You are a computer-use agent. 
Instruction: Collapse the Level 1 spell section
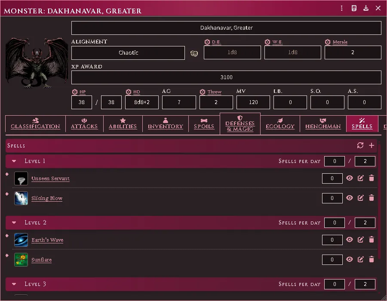[14, 161]
